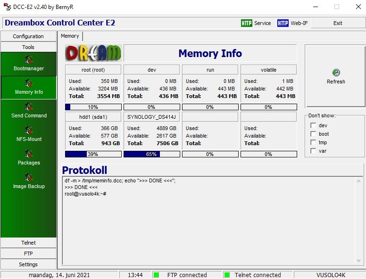The image size is (366, 279).
Task: Expand the Telnet sidebar section
Action: 28,243
